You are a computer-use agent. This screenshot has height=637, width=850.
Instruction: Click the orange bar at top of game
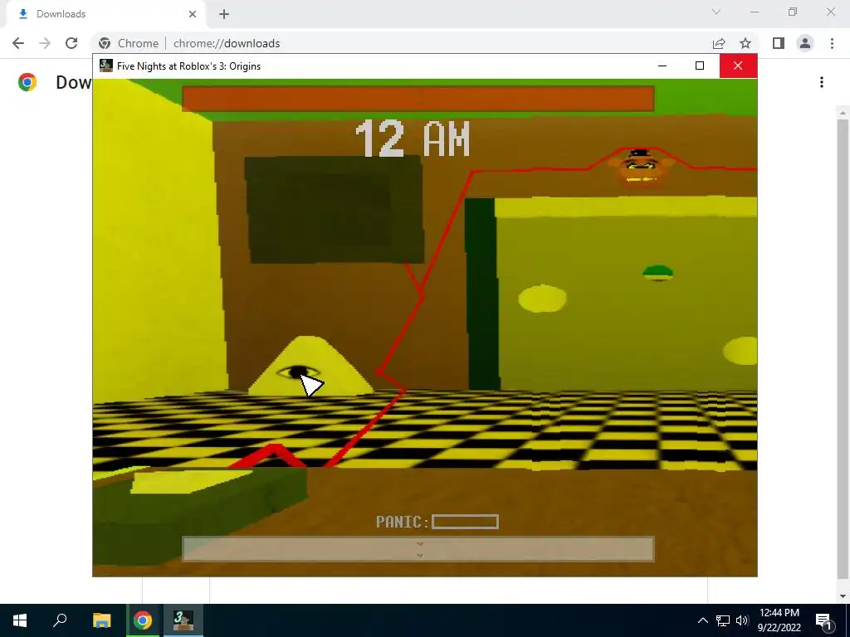[418, 99]
